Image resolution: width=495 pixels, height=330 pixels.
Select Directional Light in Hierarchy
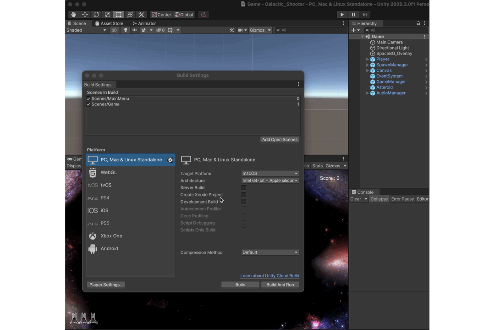(x=392, y=48)
